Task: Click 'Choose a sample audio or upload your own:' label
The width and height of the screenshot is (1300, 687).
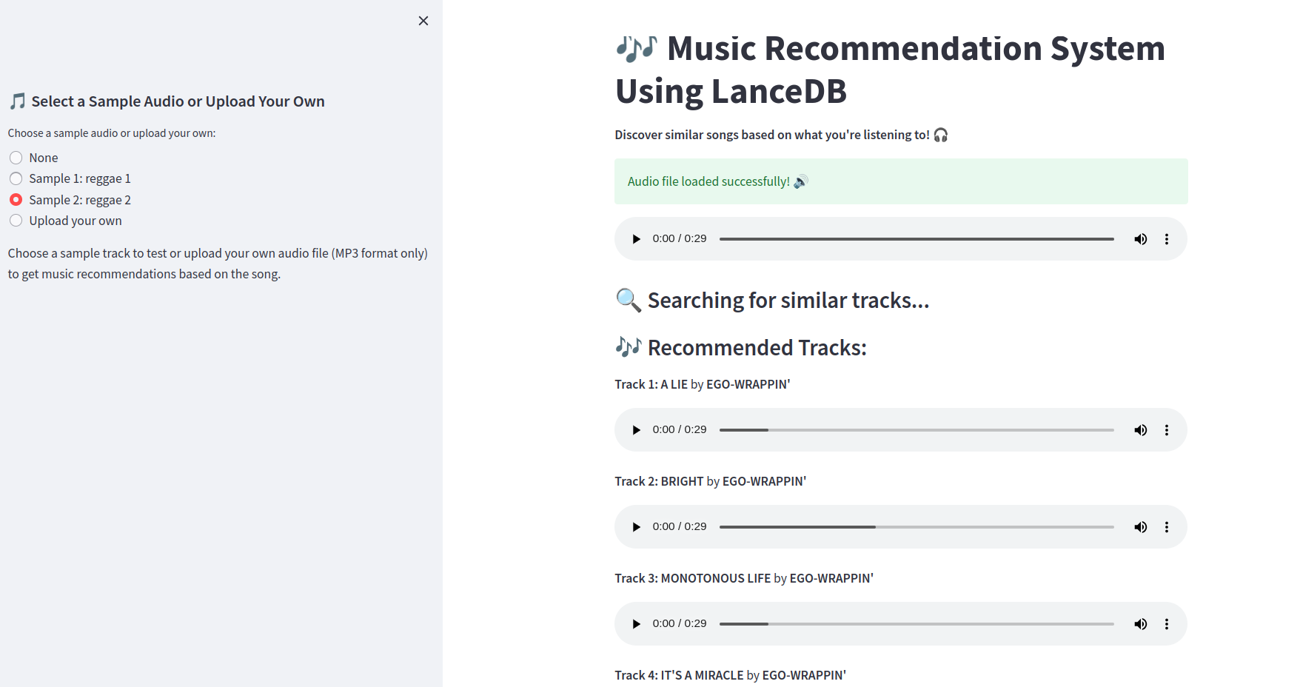Action: coord(112,133)
